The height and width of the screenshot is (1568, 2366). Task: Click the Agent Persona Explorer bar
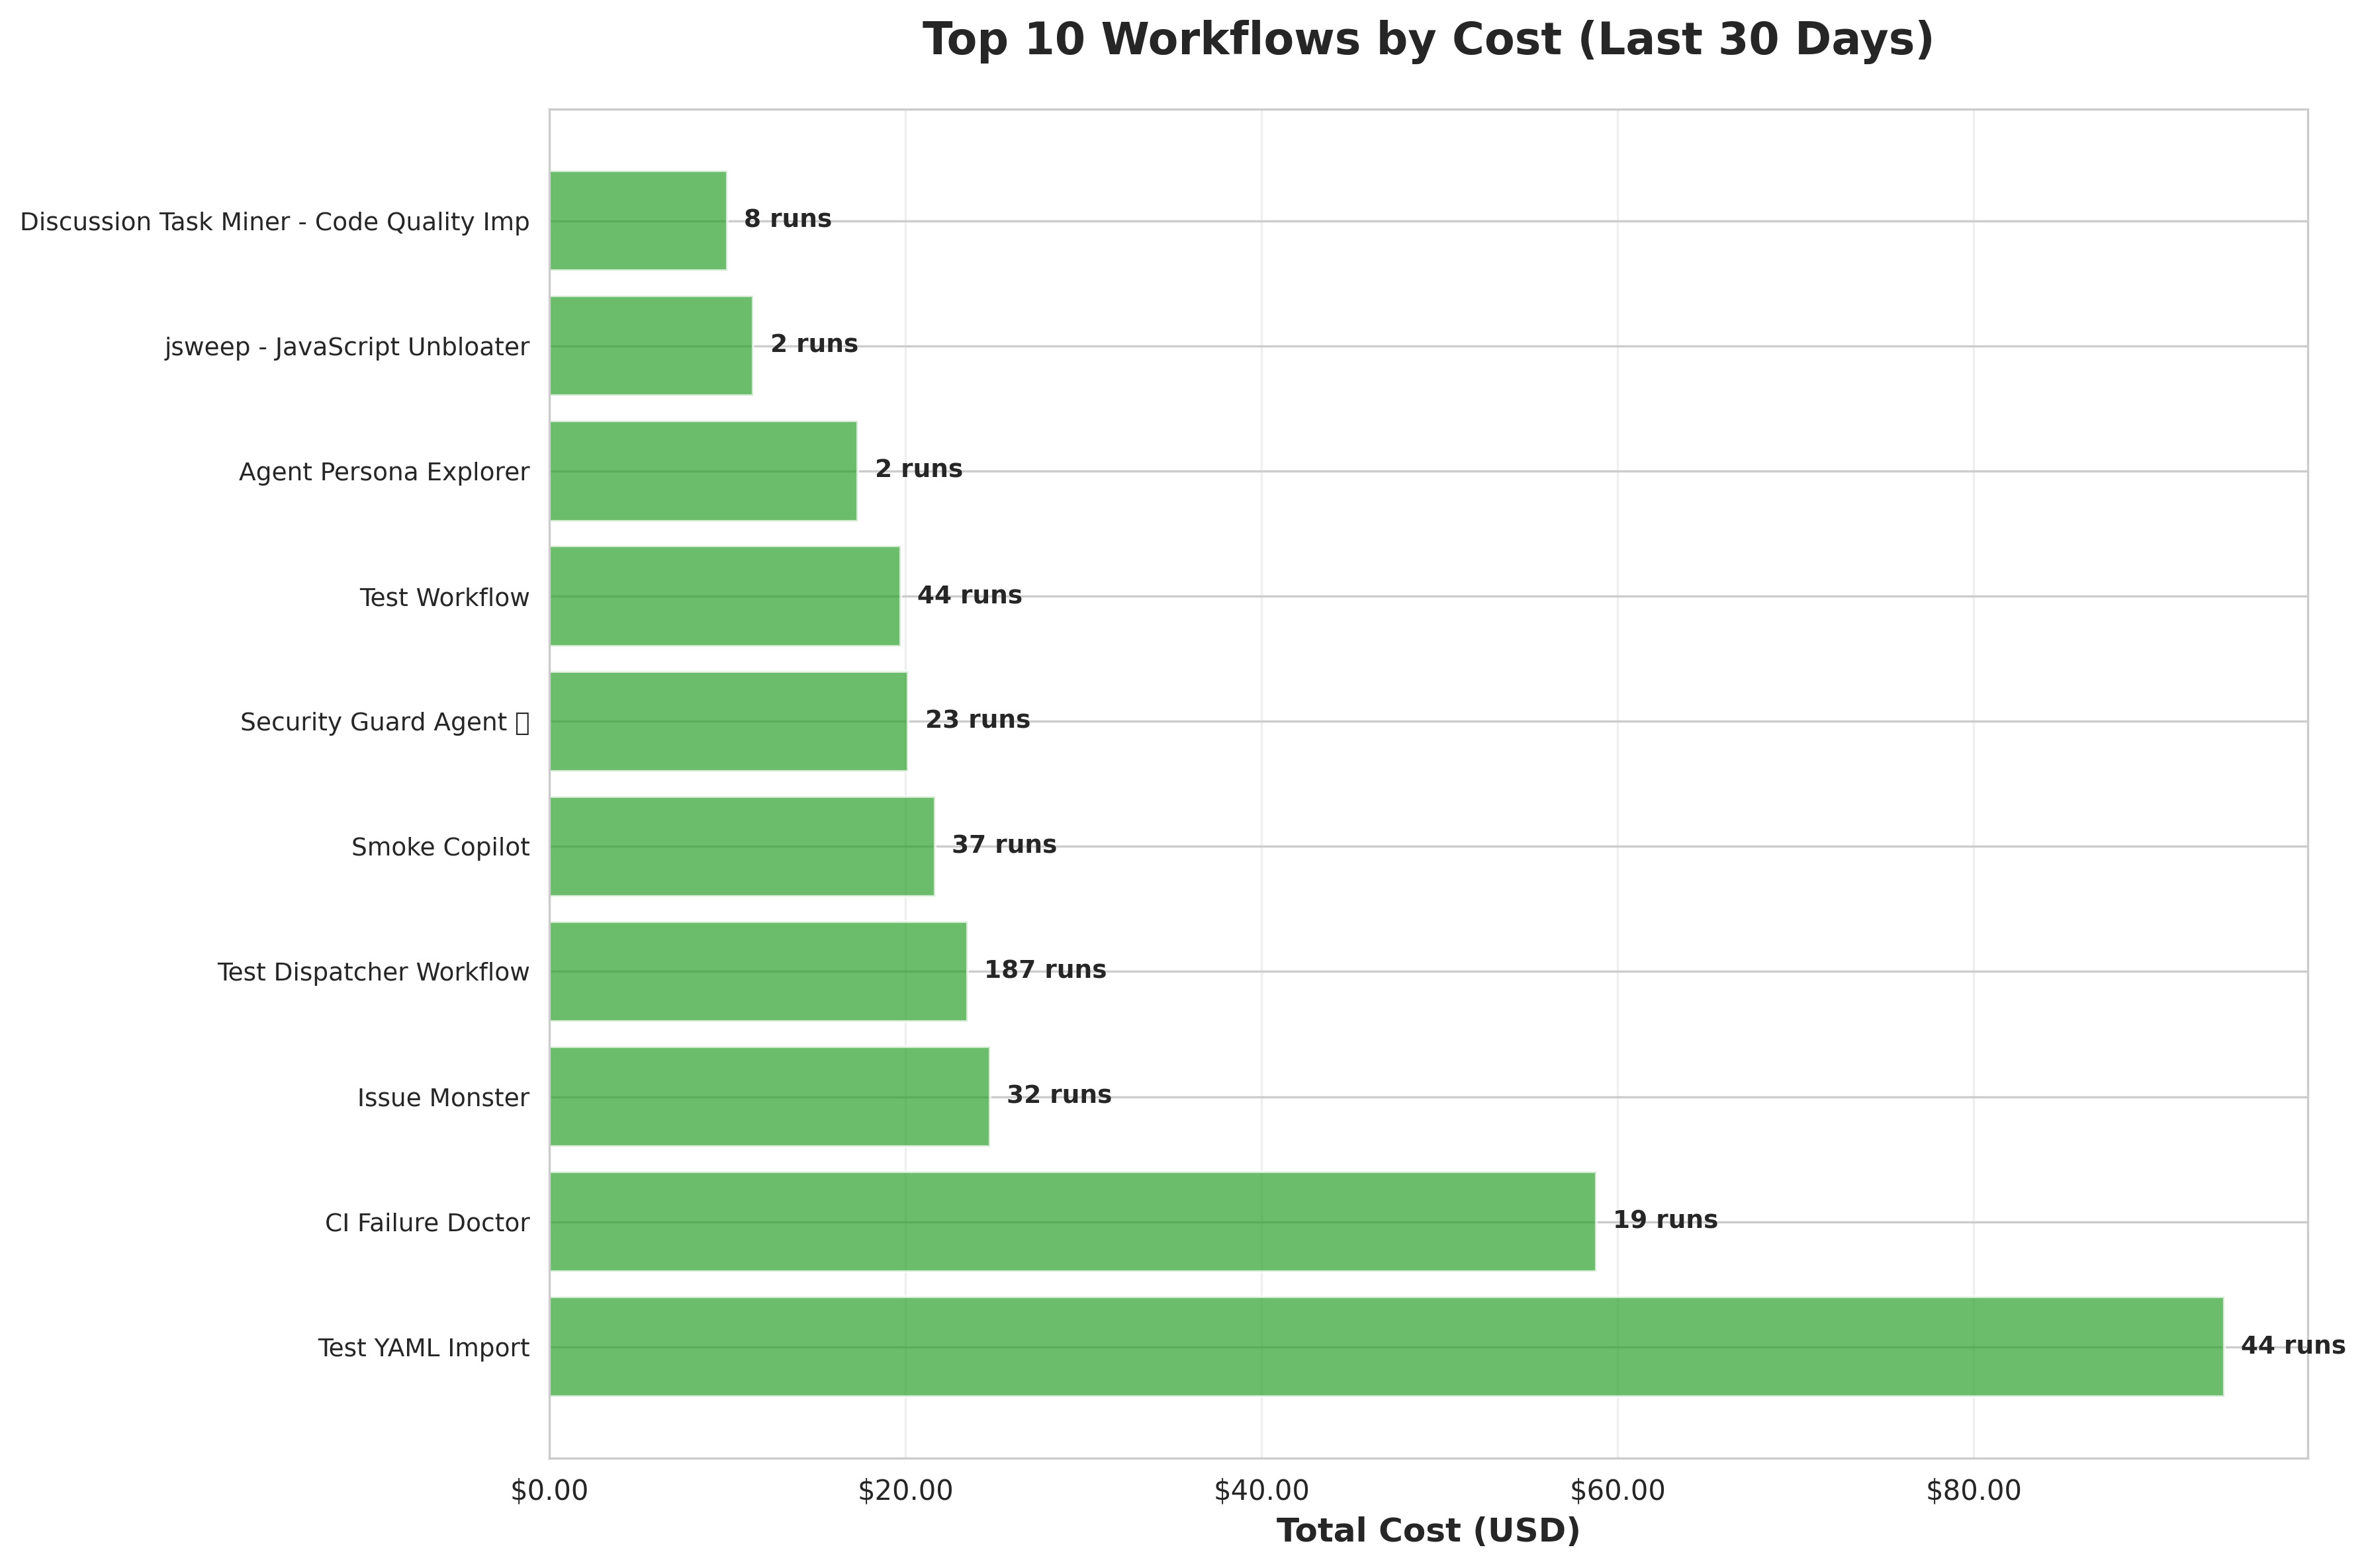pos(702,471)
